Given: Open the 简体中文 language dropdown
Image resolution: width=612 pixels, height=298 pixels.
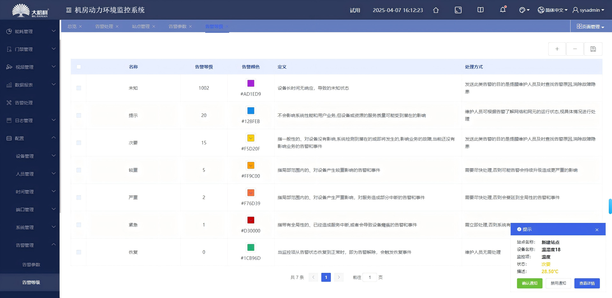Looking at the screenshot, I should (x=552, y=10).
